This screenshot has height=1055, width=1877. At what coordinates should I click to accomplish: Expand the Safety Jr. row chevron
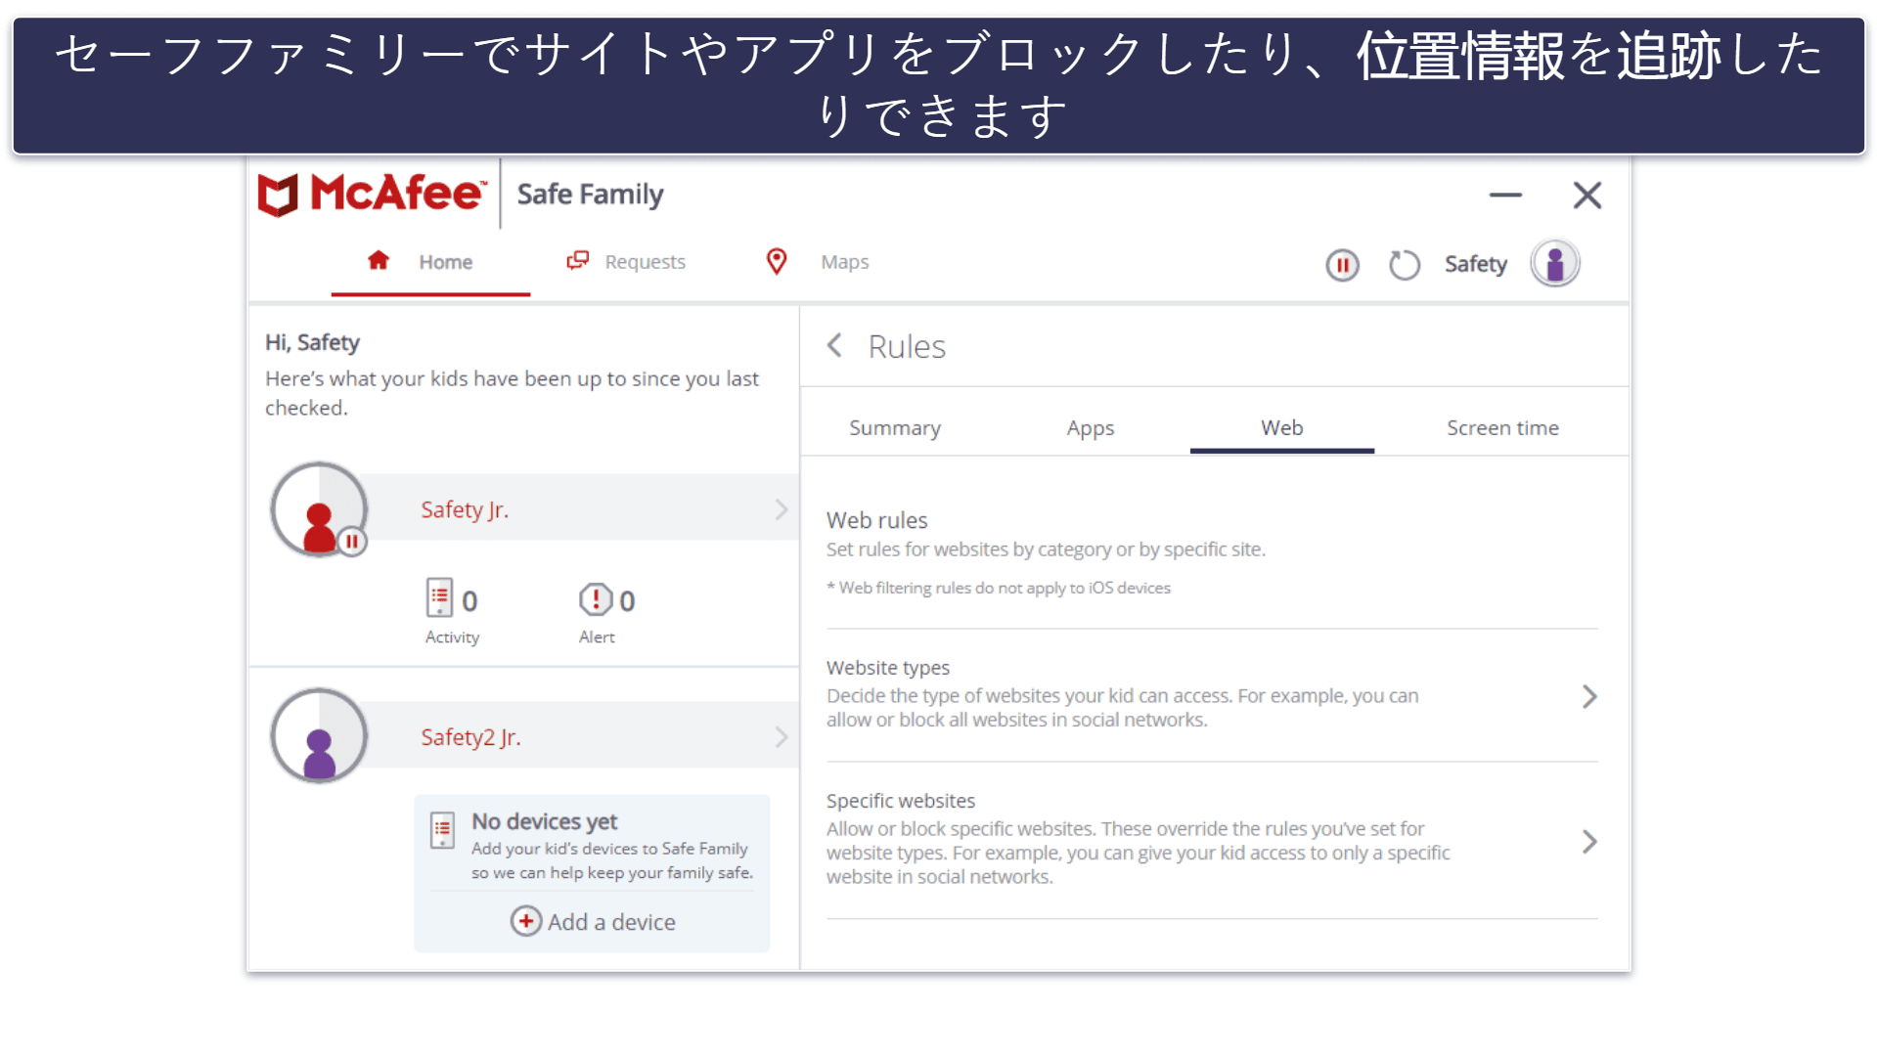(x=782, y=509)
